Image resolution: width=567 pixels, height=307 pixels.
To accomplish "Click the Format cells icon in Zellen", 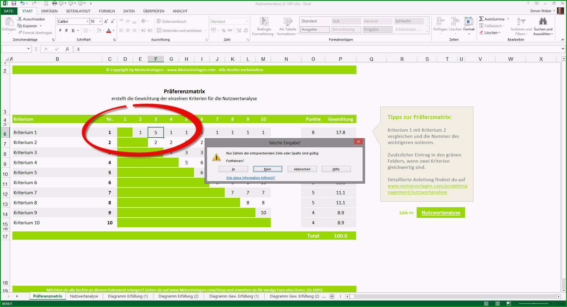I will [469, 22].
